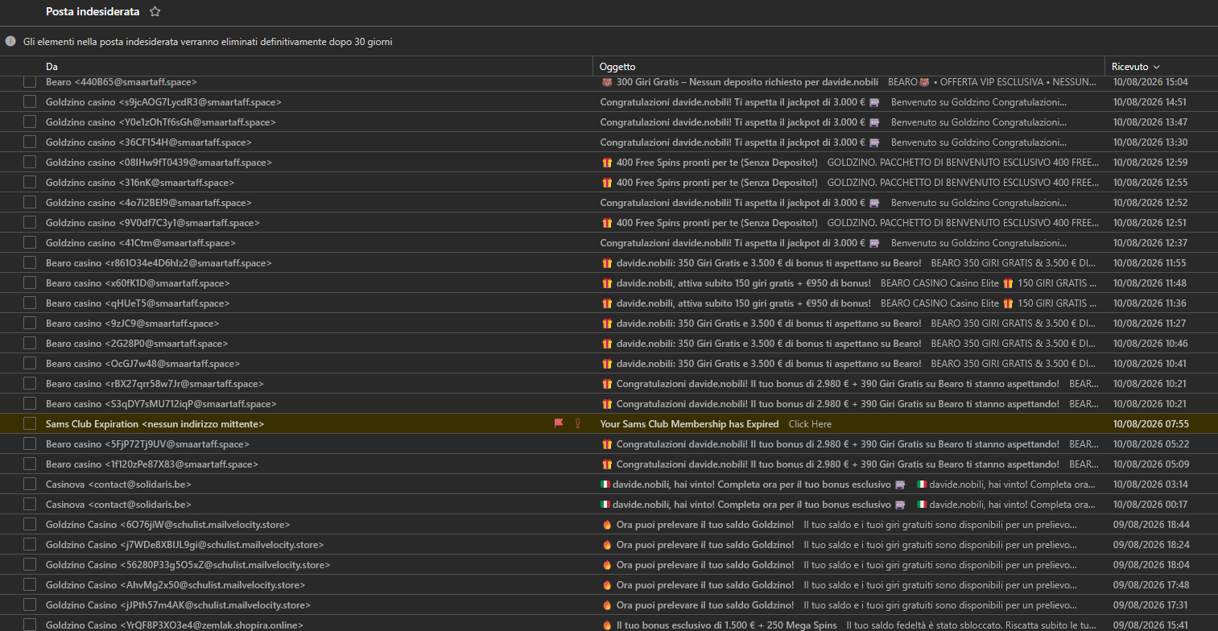1218x631 pixels.
Task: Open the email from Bearo casino rBX27qrr58w7Jr
Action: tap(609, 384)
